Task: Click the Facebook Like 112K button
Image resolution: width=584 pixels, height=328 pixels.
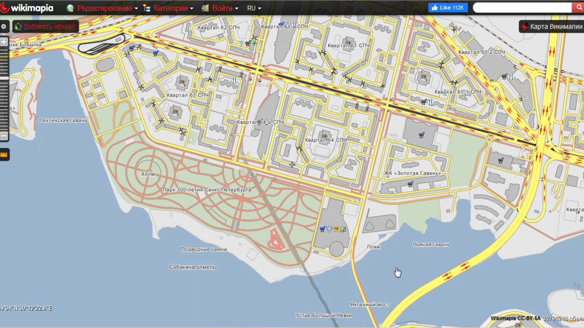Action: pos(448,8)
